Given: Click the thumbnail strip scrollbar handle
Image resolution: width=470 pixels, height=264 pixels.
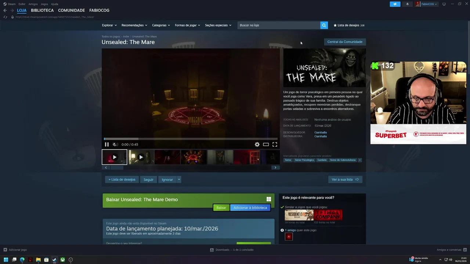Looking at the screenshot, I should click(x=117, y=168).
